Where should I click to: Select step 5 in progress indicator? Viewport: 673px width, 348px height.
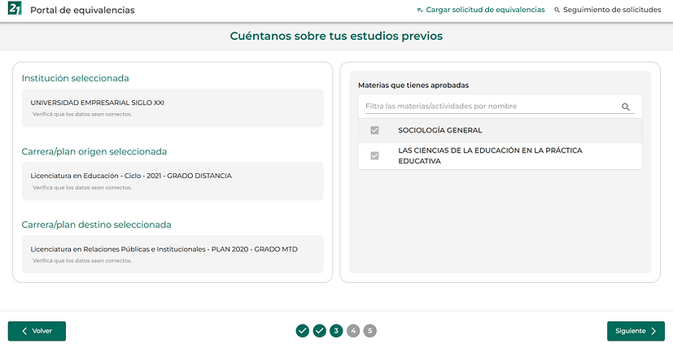click(370, 331)
